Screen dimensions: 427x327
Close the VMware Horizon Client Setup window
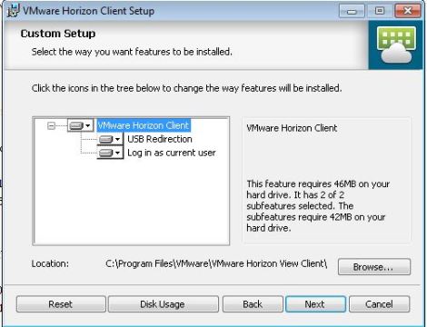point(408,11)
